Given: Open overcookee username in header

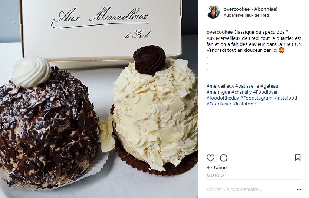Looking at the screenshot, I should pos(237,9).
